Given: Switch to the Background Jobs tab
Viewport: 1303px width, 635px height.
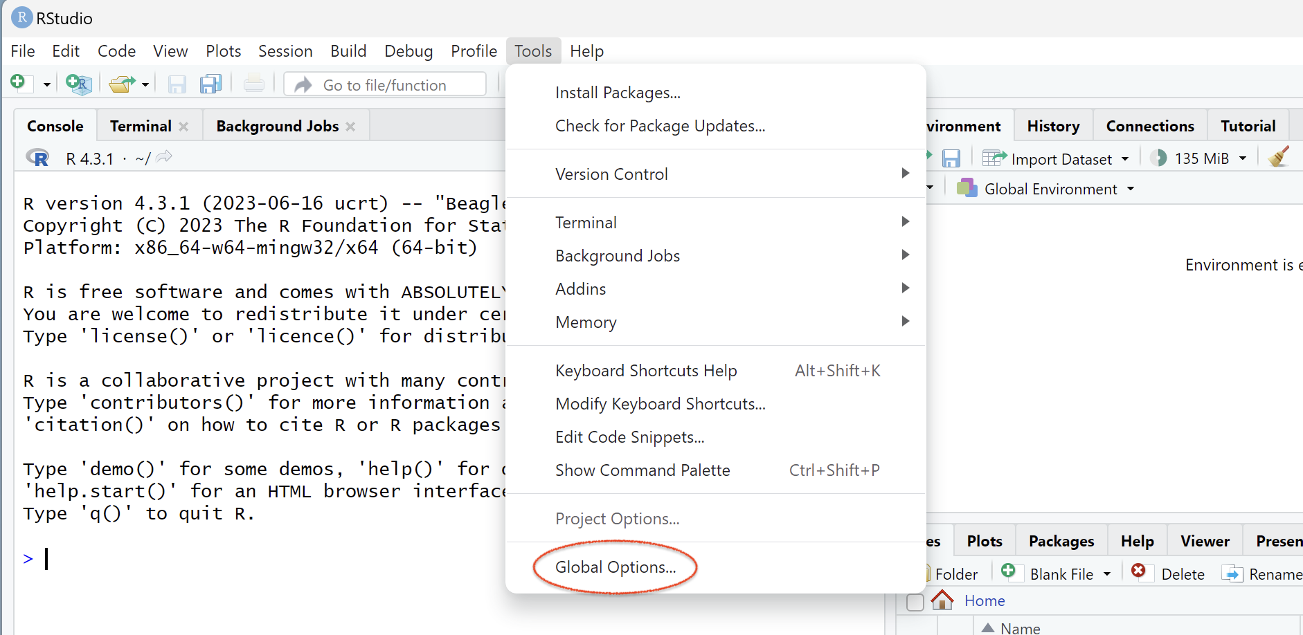Looking at the screenshot, I should point(278,126).
